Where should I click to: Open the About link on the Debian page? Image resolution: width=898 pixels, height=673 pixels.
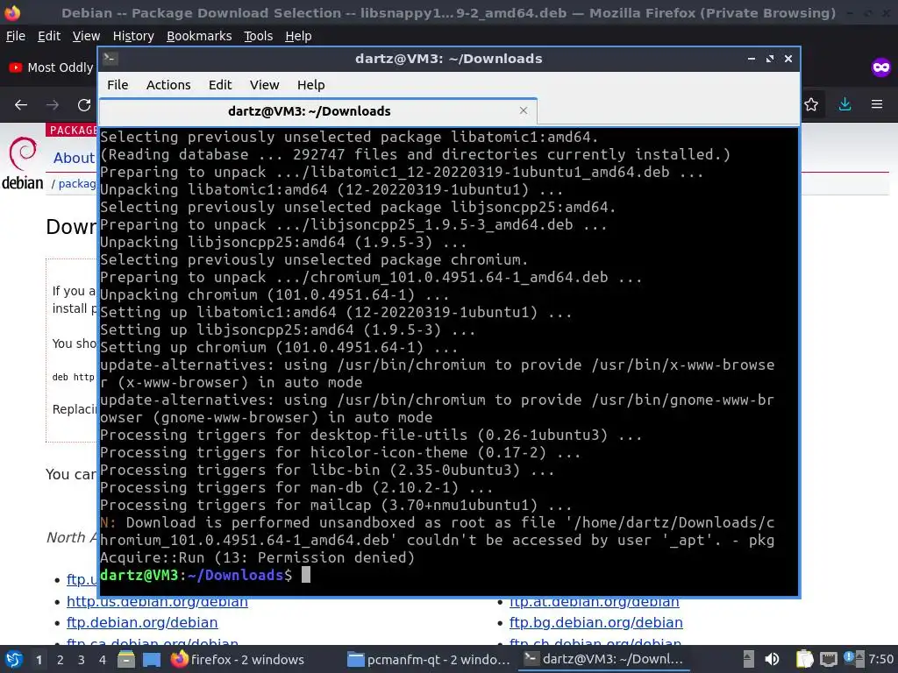(x=74, y=158)
